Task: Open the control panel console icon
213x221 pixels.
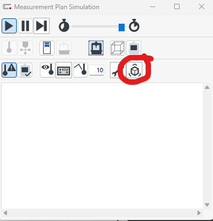Action: (64, 70)
